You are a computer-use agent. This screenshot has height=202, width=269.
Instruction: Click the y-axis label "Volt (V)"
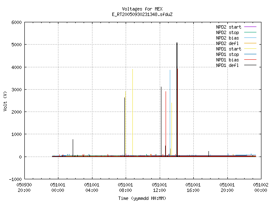(x=5, y=101)
